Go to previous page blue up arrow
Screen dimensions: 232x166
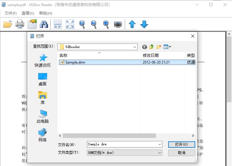(x=132, y=24)
